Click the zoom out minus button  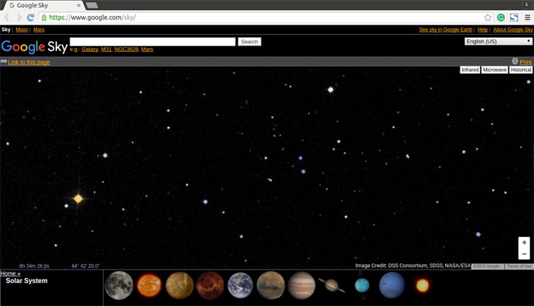click(524, 254)
